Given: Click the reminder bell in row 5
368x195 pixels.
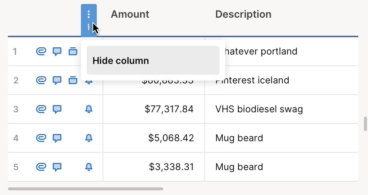Looking at the screenshot, I should click(x=89, y=167).
